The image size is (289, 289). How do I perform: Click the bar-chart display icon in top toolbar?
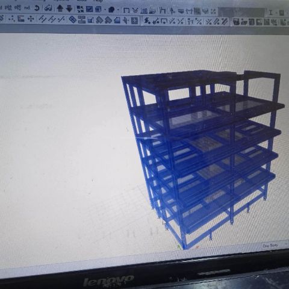click(144, 10)
